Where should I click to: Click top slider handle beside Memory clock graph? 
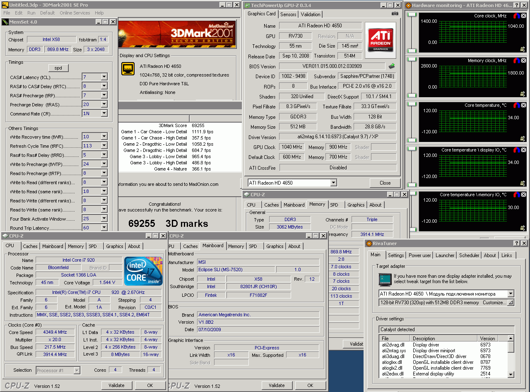412,60
